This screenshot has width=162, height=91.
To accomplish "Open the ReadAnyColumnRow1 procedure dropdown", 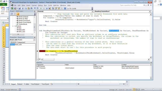I will click(x=150, y=11).
